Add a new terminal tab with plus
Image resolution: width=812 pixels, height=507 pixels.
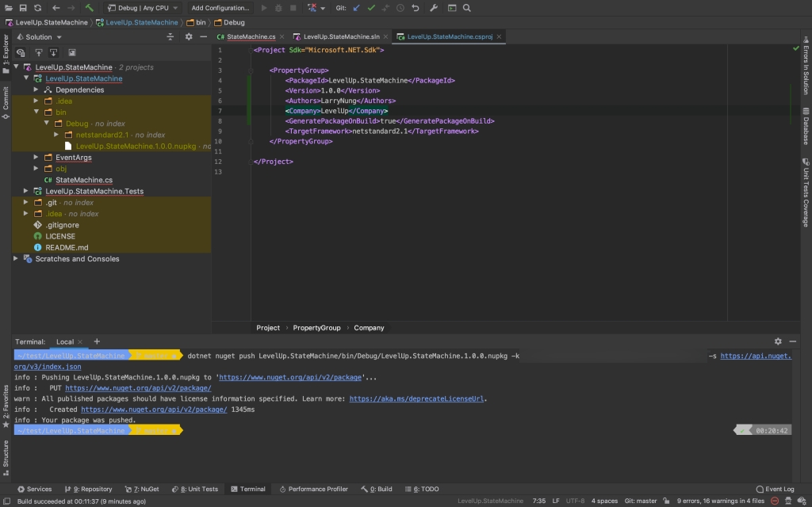(x=97, y=341)
